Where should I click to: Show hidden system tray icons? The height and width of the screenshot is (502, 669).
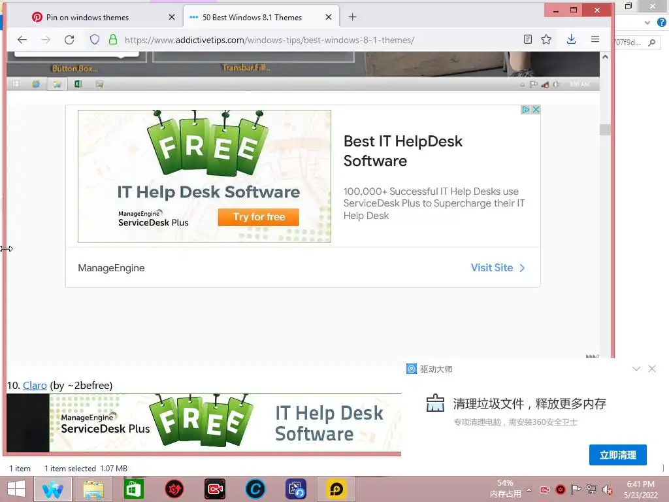click(529, 490)
